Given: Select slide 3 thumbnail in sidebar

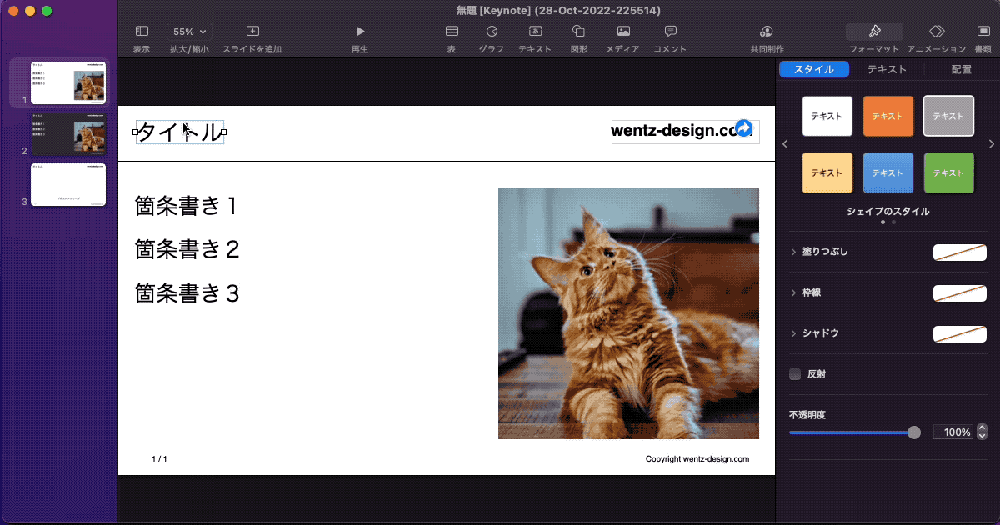Looking at the screenshot, I should (67, 184).
